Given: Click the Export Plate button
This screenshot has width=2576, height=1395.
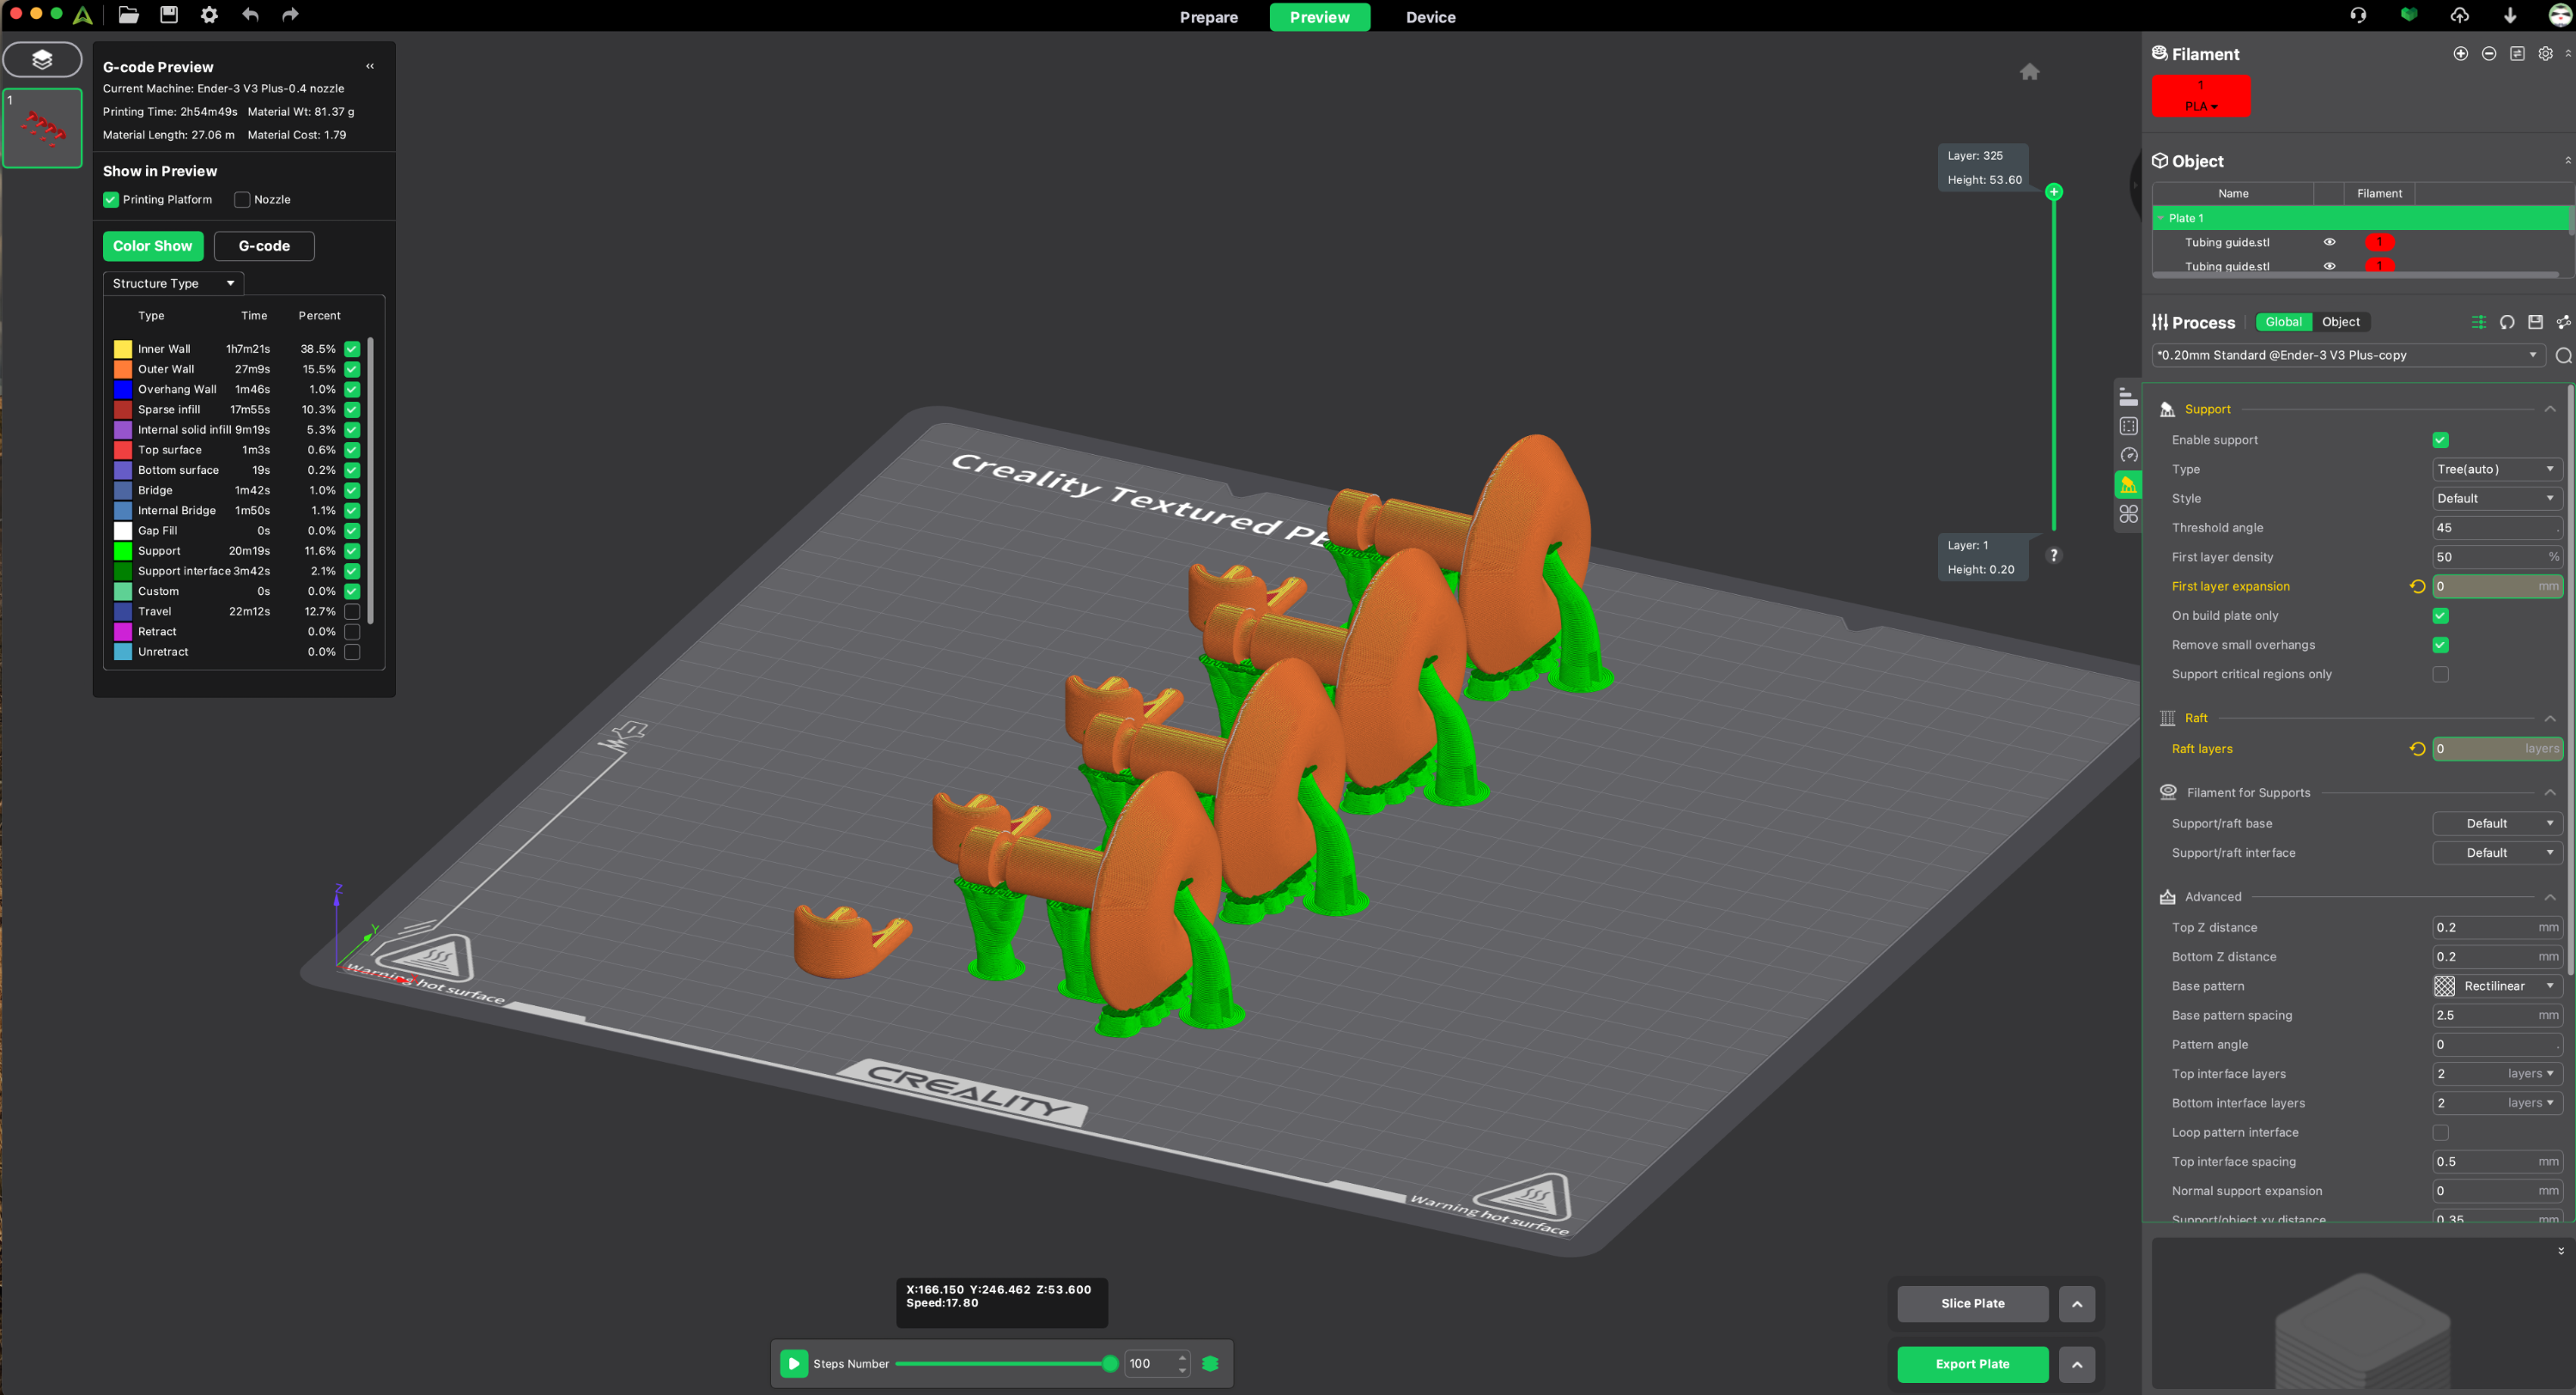Looking at the screenshot, I should (1972, 1364).
